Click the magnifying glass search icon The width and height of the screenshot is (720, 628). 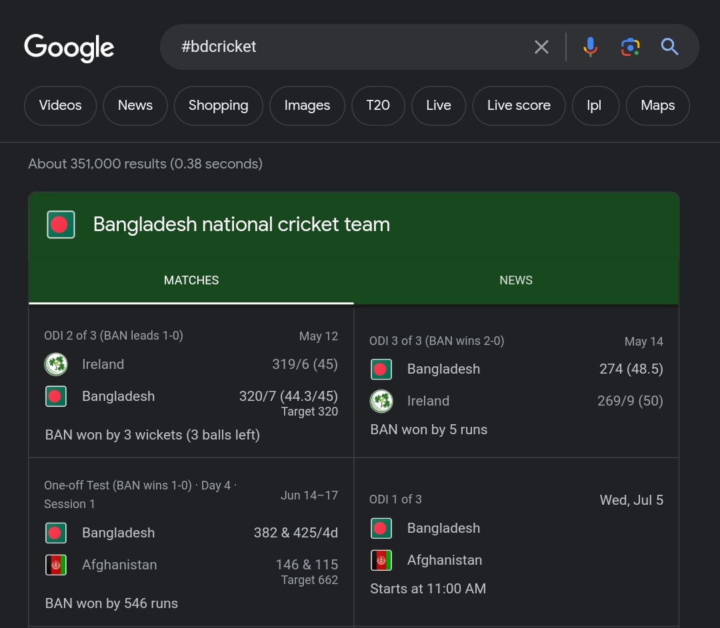[669, 47]
